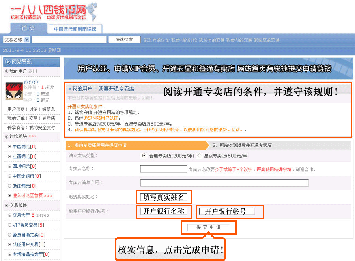This screenshot has width=355, height=261.
Task: Click the 专卖店简单介绍 input field
Action: pyautogui.click(x=224, y=183)
